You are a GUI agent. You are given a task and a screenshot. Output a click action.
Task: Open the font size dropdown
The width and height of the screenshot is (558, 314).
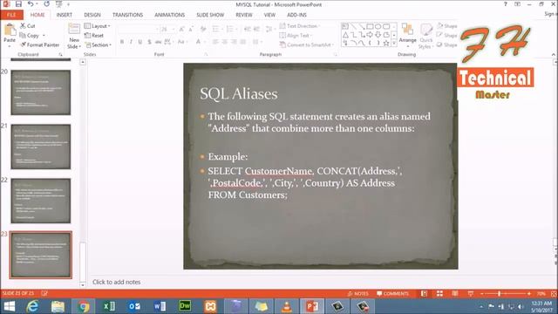coord(174,29)
